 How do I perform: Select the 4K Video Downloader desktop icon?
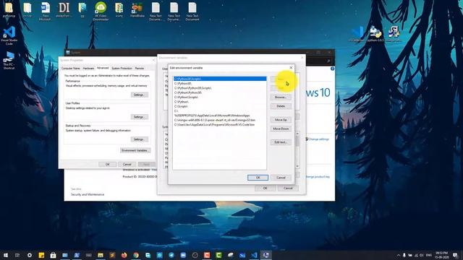point(101,12)
